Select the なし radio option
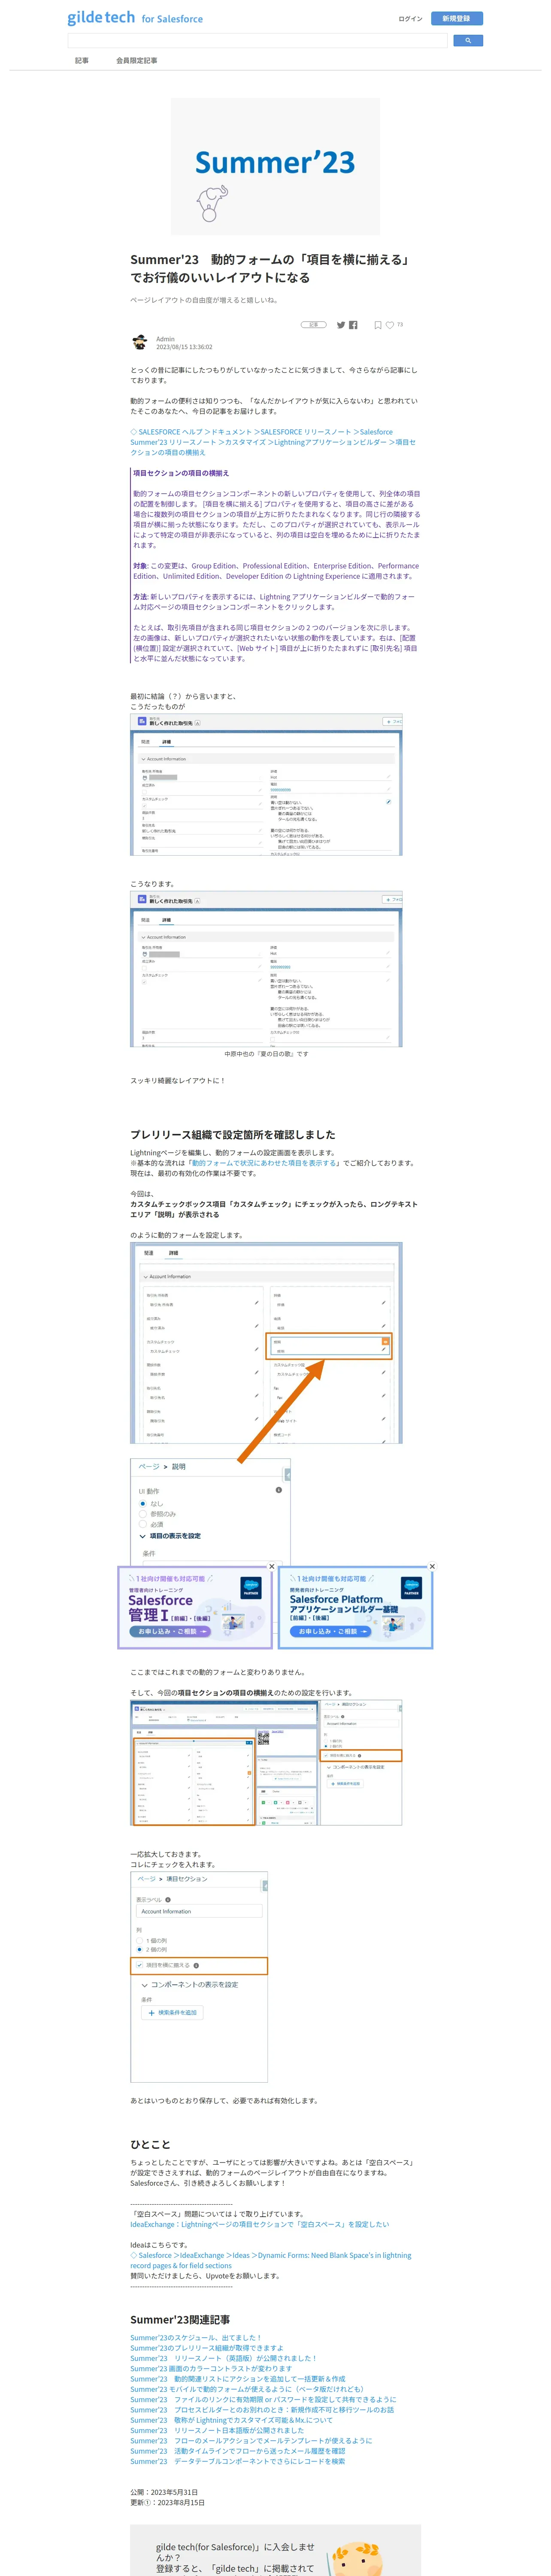551x2576 pixels. pyautogui.click(x=142, y=1503)
